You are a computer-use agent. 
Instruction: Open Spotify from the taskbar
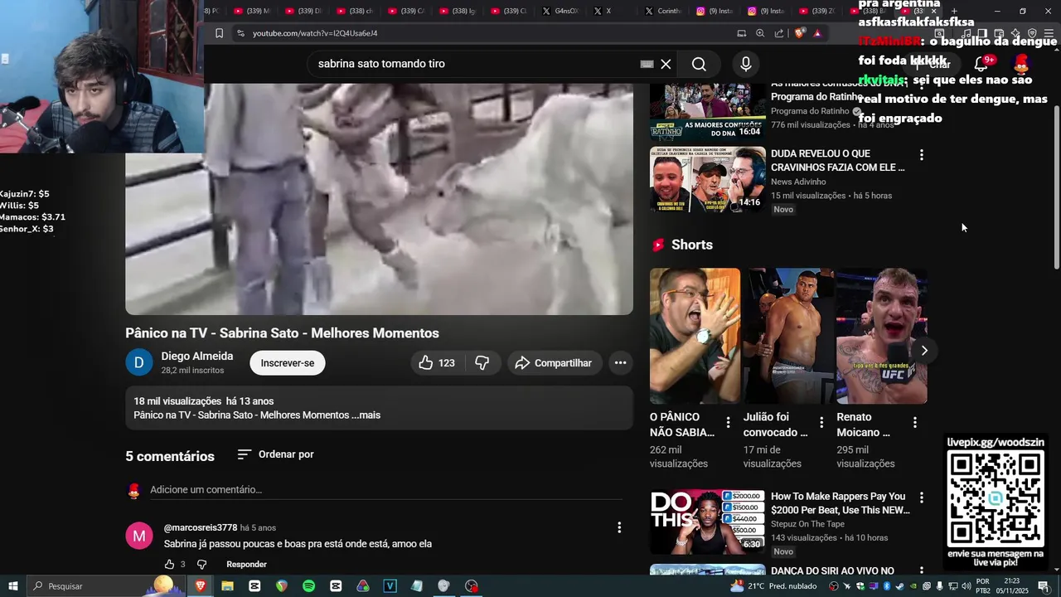point(308,586)
